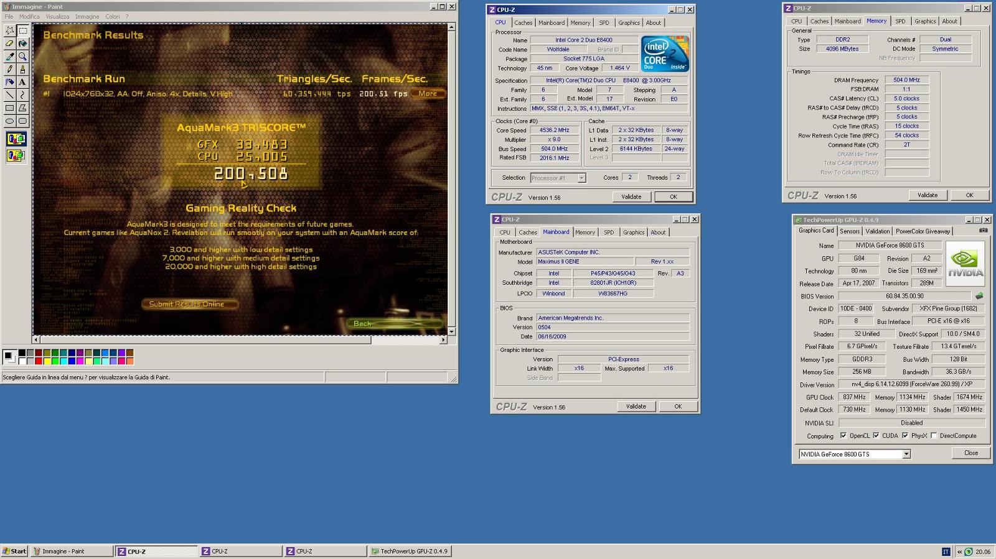Click Paint vertical scrollbar down arrow

451,331
